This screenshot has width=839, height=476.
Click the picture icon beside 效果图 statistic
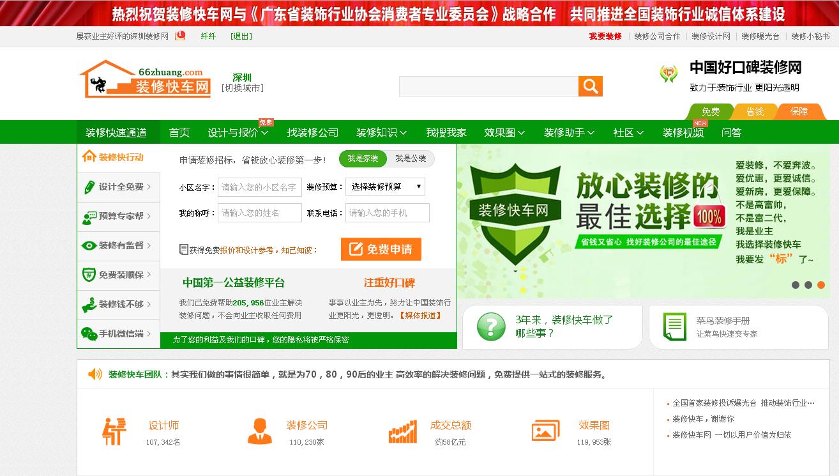[544, 431]
